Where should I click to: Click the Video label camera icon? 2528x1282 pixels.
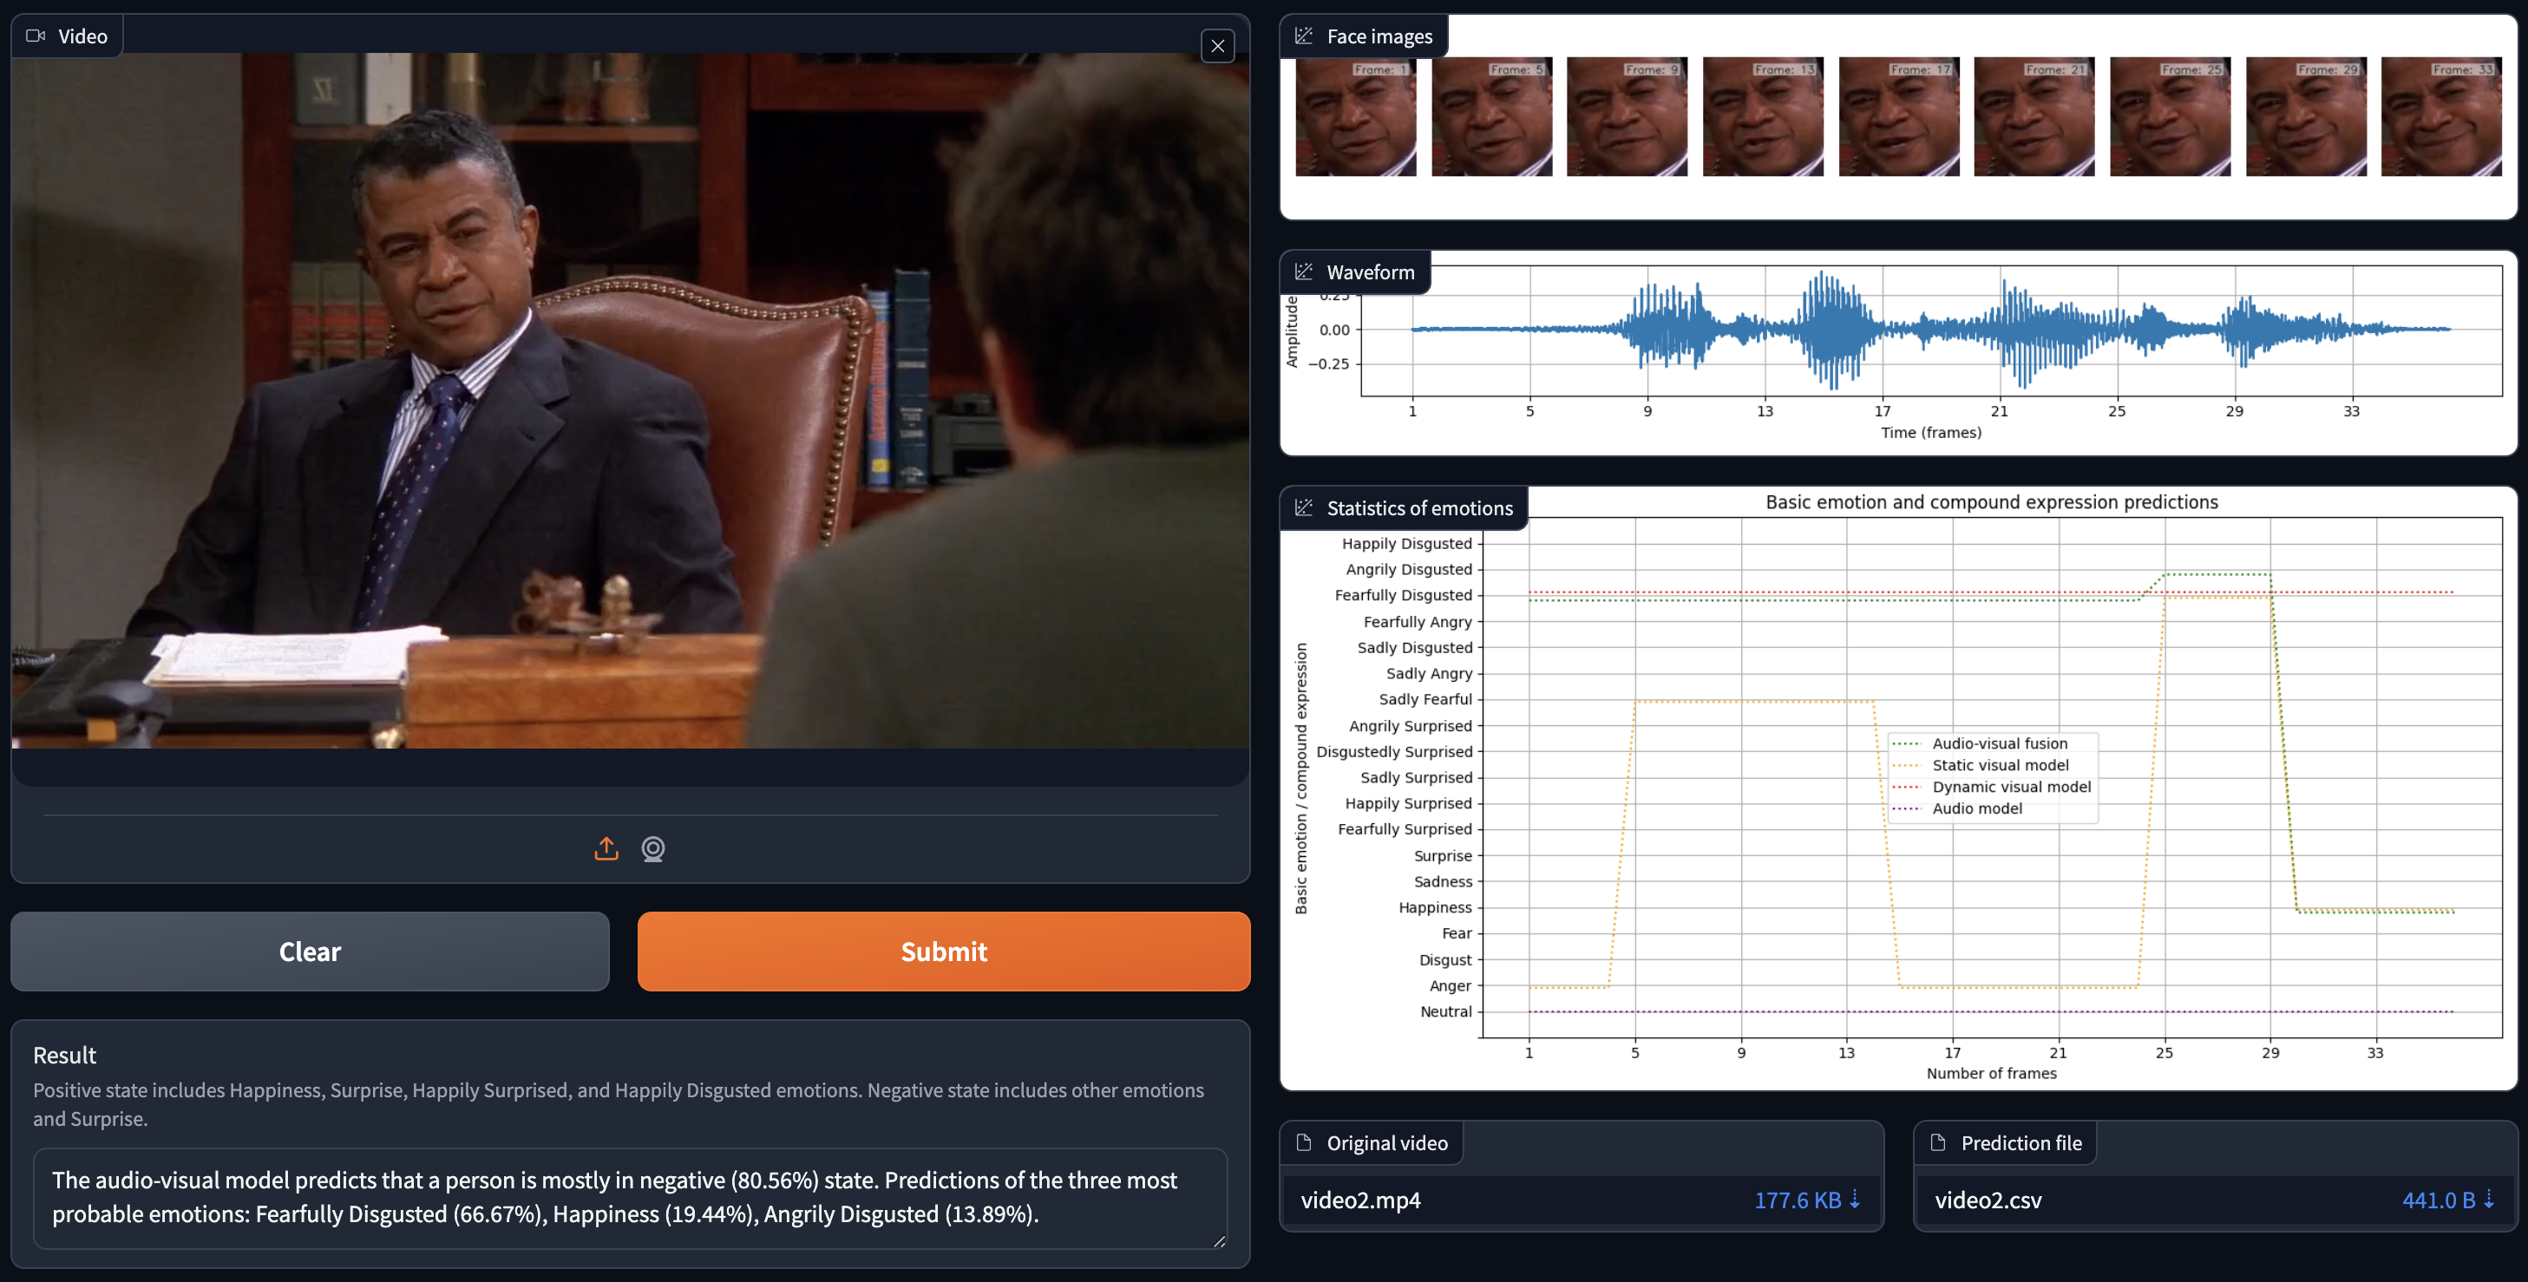(x=36, y=36)
